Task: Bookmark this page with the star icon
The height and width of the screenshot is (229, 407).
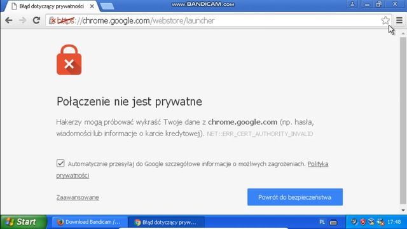Action: click(385, 20)
